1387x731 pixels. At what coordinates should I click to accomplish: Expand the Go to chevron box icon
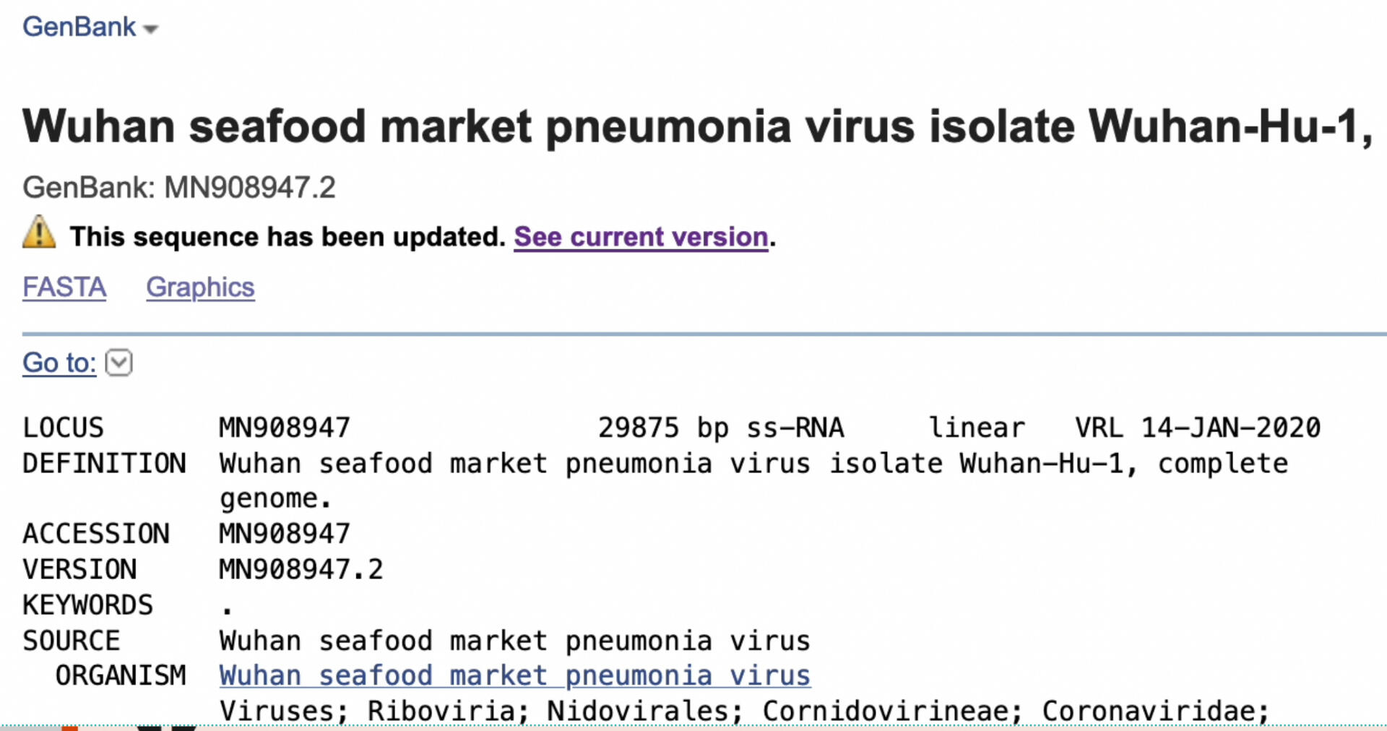point(119,363)
